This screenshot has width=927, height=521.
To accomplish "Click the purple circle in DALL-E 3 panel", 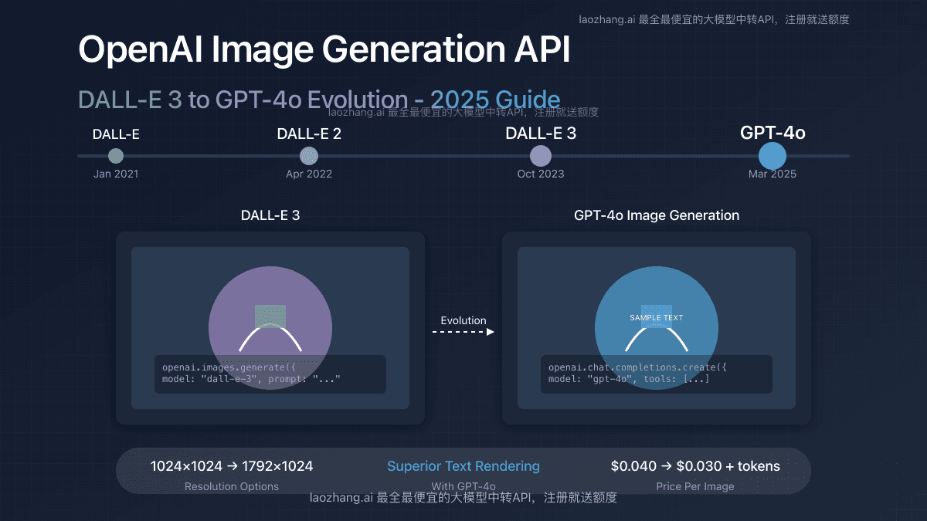I will [270, 328].
